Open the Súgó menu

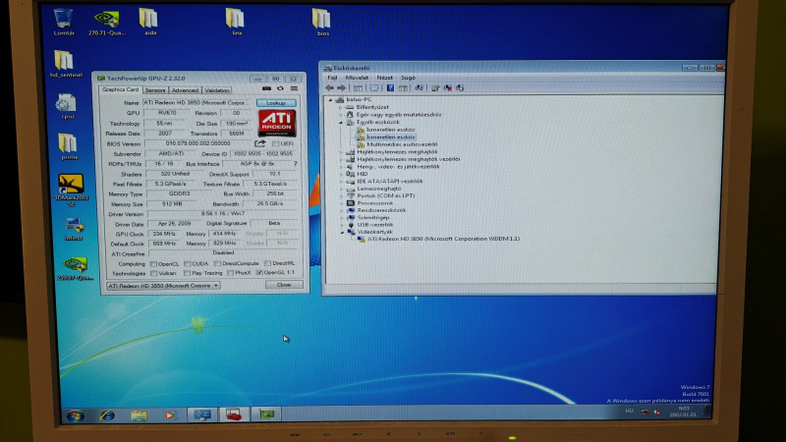coord(408,78)
